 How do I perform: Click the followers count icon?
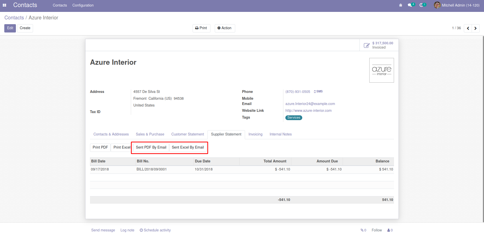click(390, 230)
